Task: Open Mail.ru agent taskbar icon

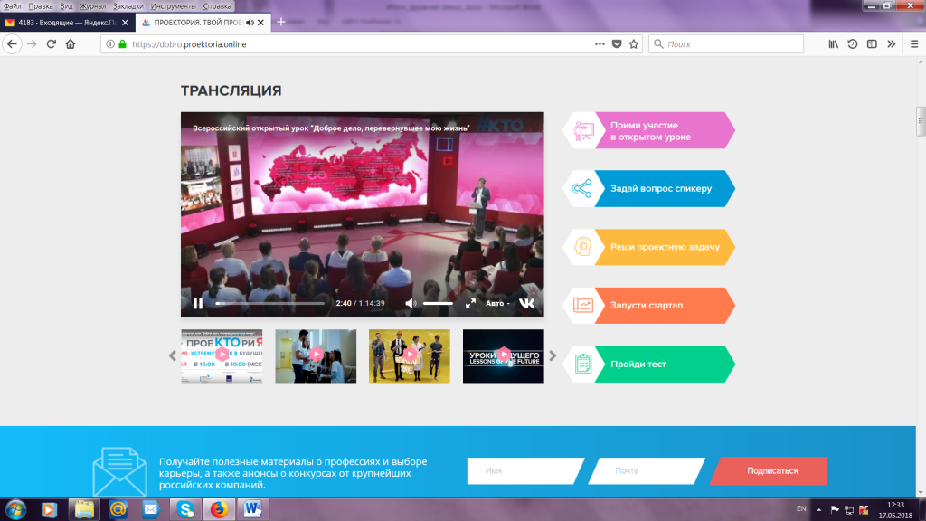Action: pyautogui.click(x=118, y=509)
